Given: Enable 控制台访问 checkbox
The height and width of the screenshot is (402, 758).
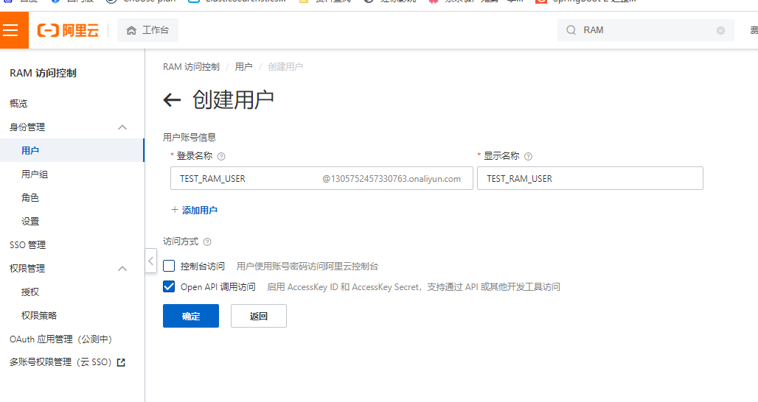Looking at the screenshot, I should [x=169, y=266].
